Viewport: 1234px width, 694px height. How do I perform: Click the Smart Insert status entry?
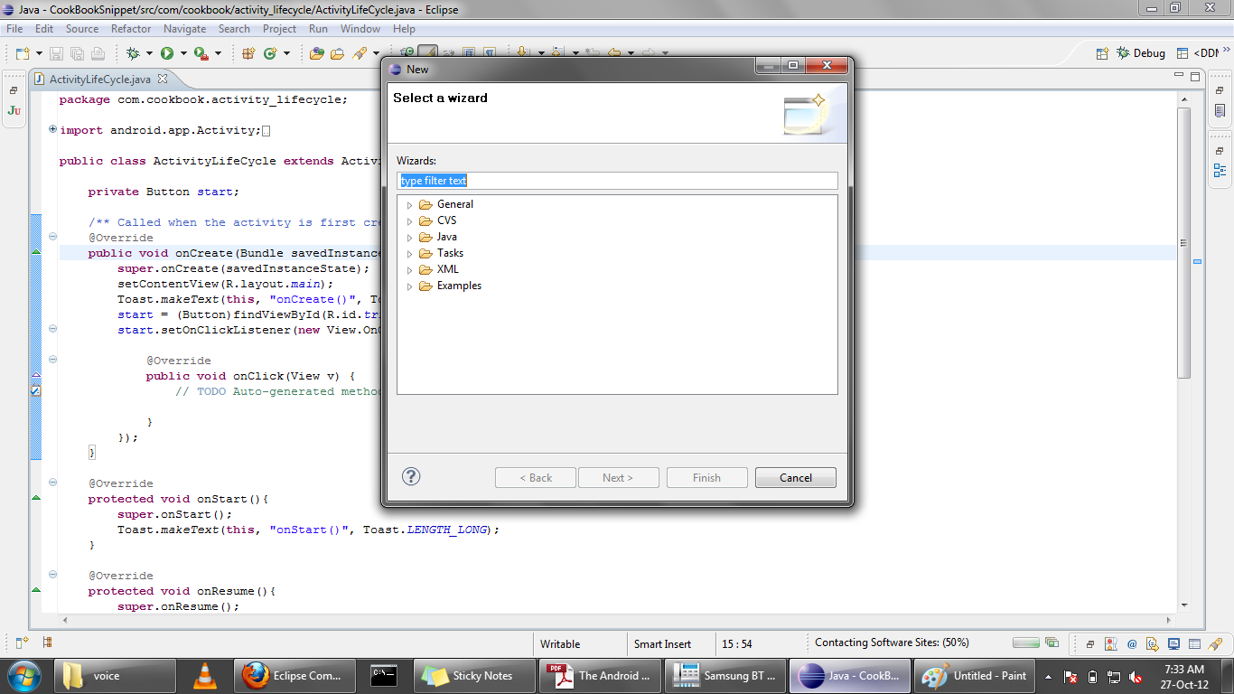click(662, 643)
